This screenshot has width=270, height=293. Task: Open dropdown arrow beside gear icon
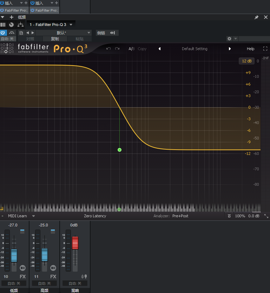(236, 39)
